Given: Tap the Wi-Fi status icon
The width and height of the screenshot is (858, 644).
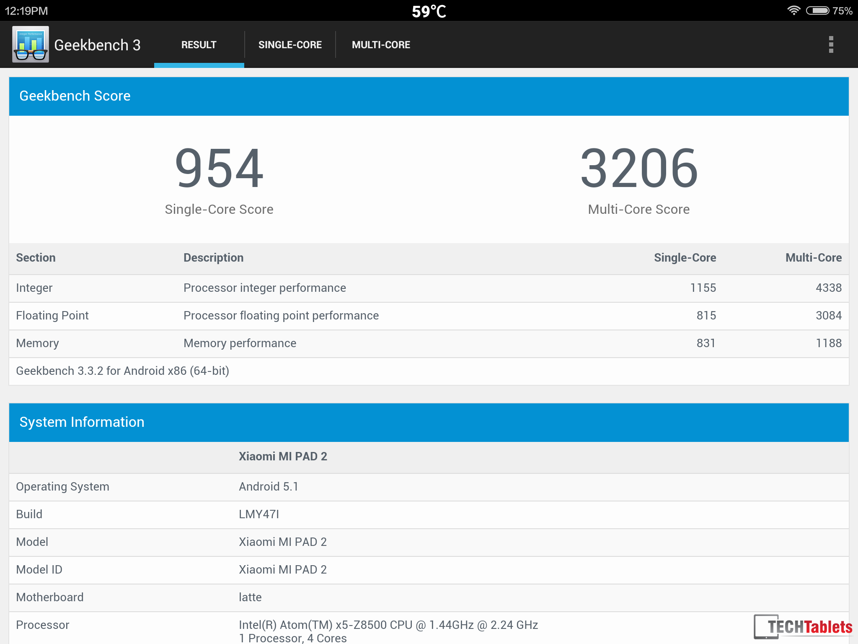Looking at the screenshot, I should pos(793,10).
